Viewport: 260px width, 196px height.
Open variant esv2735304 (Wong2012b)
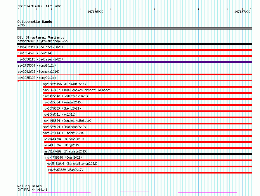[x=37, y=65]
